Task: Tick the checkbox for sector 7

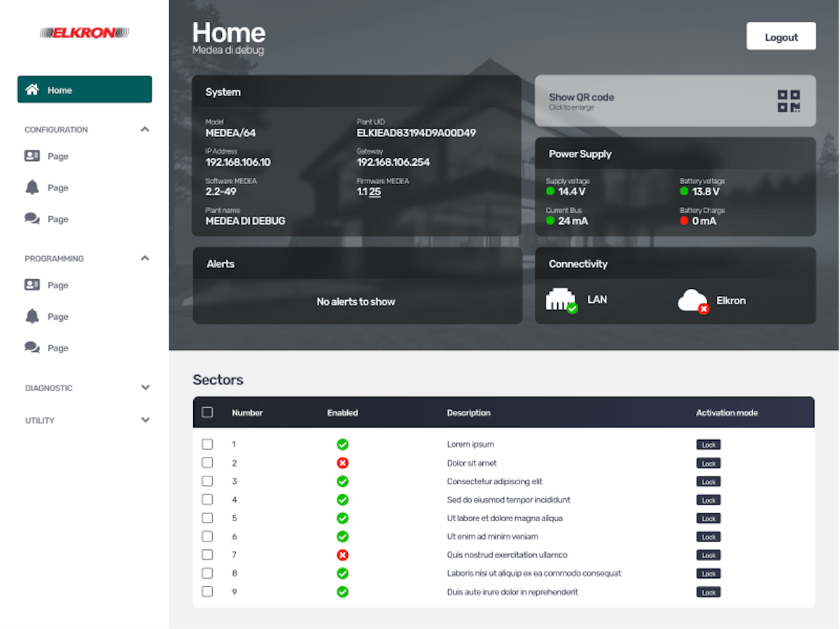Action: coord(207,555)
